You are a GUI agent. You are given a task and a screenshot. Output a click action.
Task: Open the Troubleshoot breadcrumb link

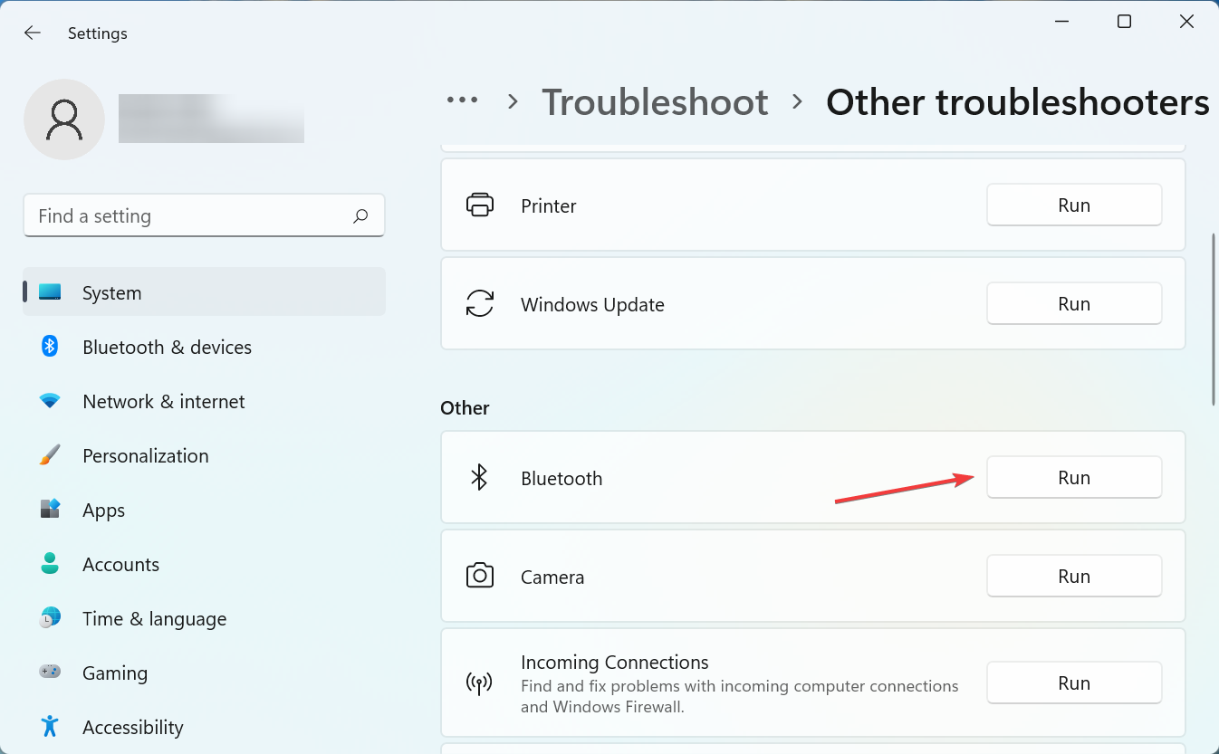(655, 102)
